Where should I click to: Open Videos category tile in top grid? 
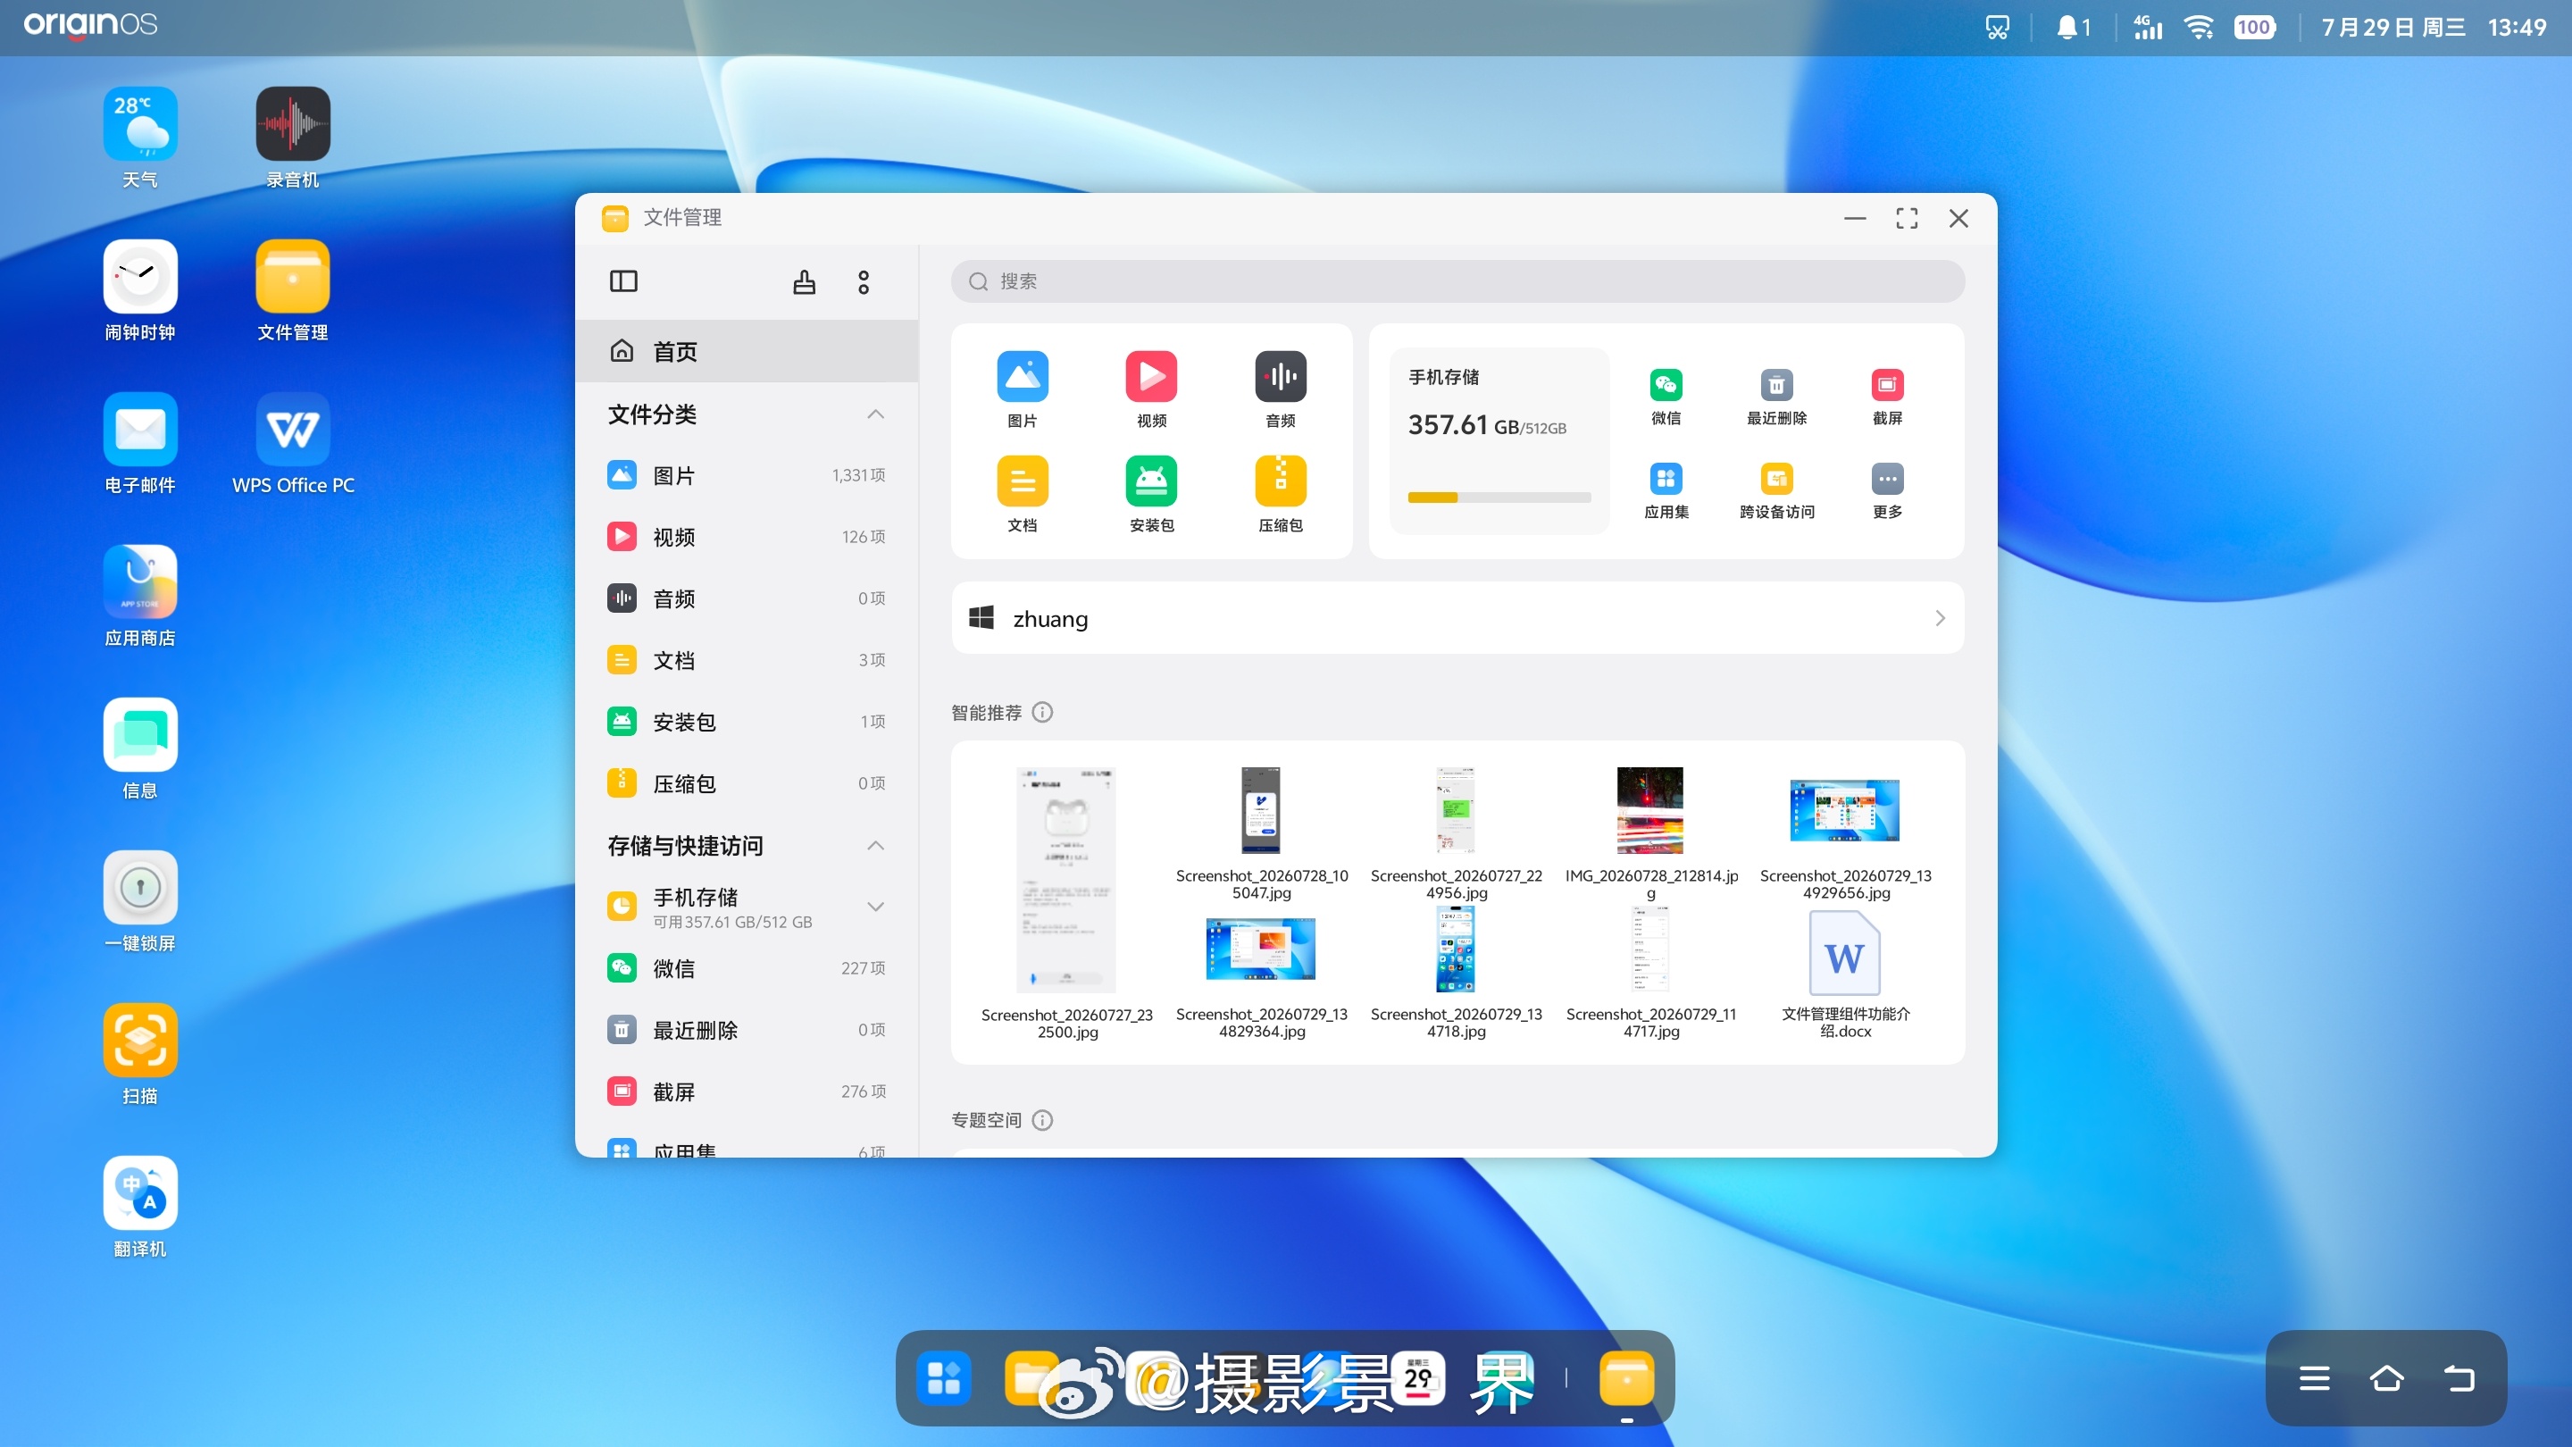pyautogui.click(x=1151, y=389)
